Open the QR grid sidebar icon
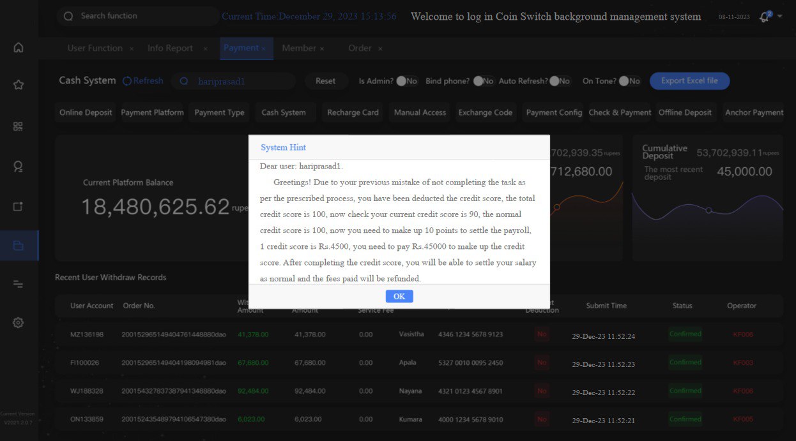The height and width of the screenshot is (441, 796). tap(19, 126)
